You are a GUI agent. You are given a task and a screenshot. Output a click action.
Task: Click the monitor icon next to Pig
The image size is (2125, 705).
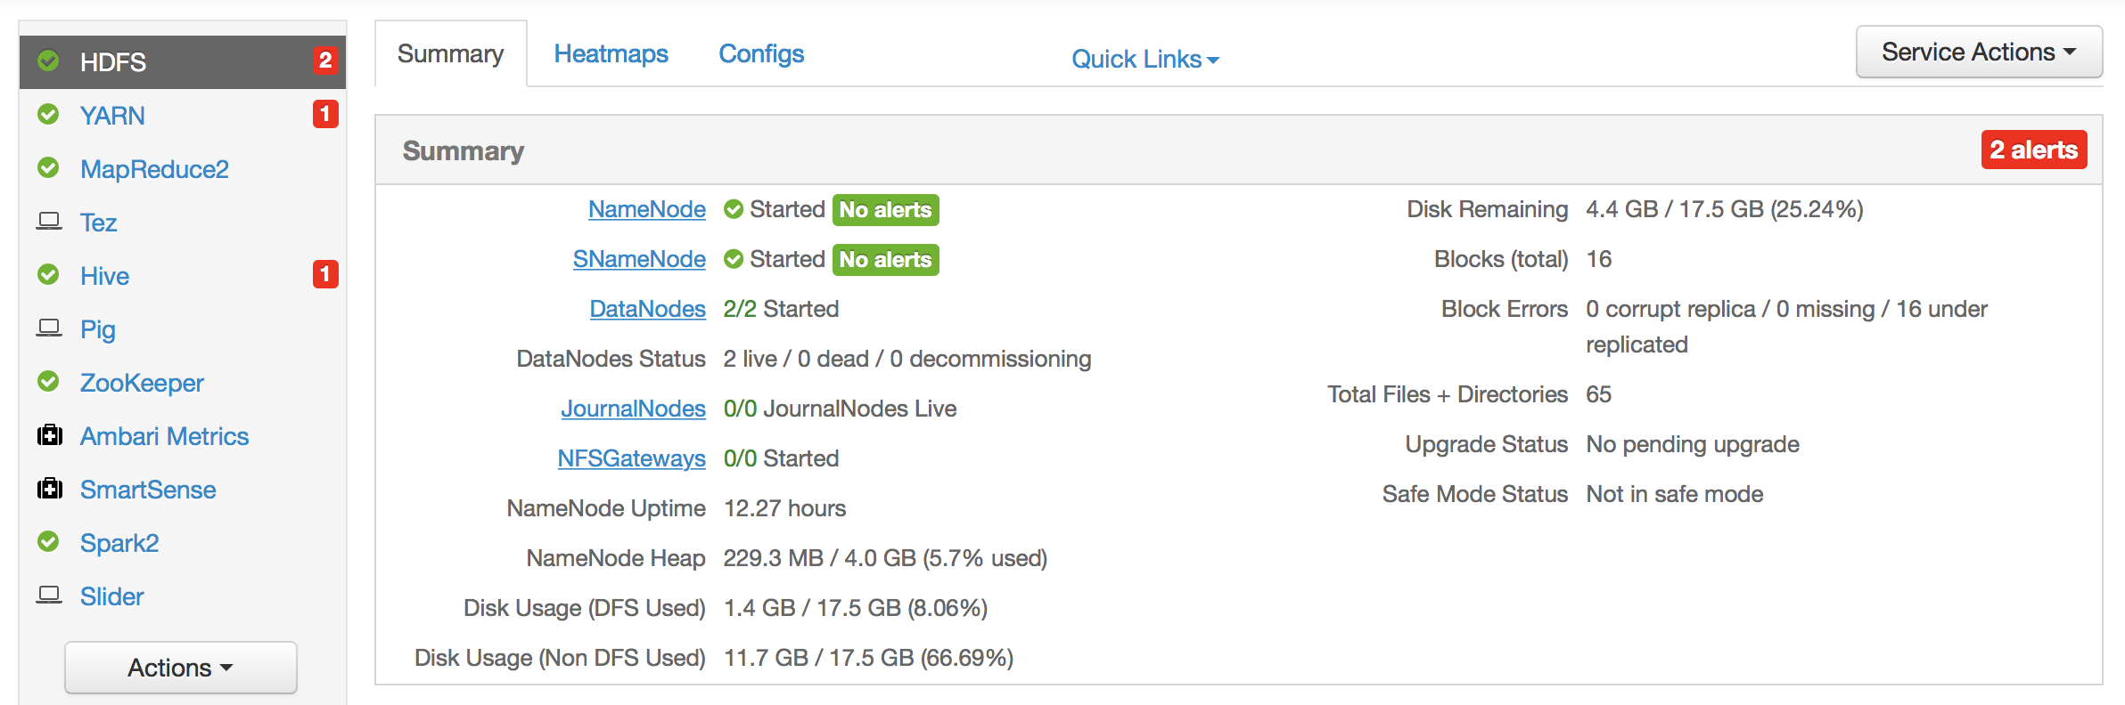click(49, 328)
